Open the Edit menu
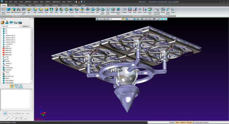229x124 pixels. (11, 2)
